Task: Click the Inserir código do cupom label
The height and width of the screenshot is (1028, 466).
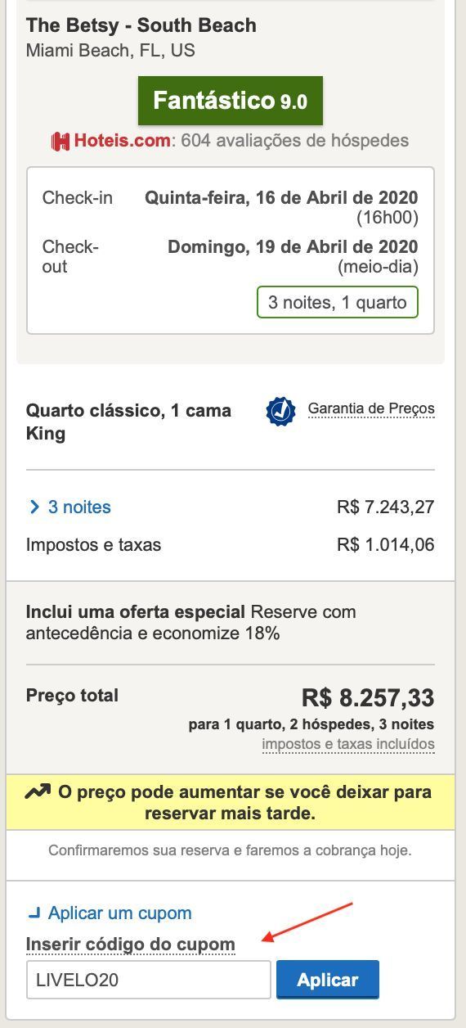Action: (131, 945)
